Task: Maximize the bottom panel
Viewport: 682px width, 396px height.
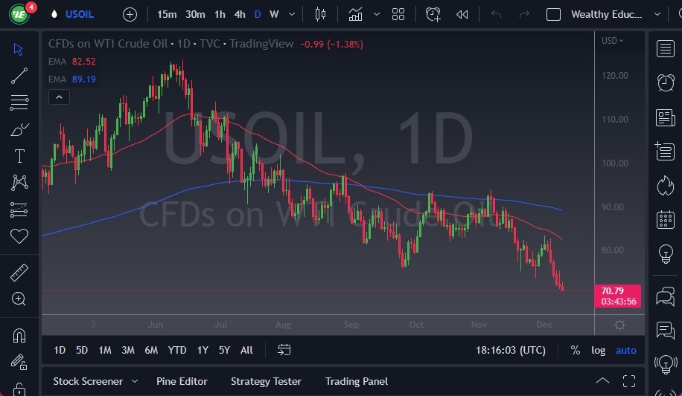Action: (x=629, y=381)
